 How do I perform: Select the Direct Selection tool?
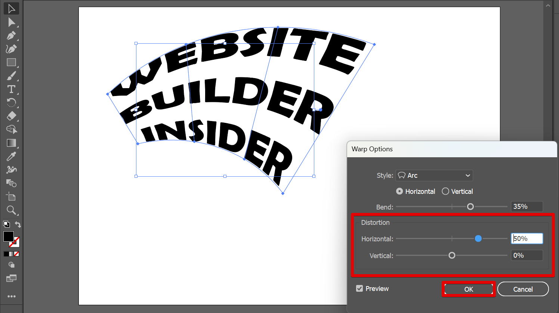click(11, 22)
